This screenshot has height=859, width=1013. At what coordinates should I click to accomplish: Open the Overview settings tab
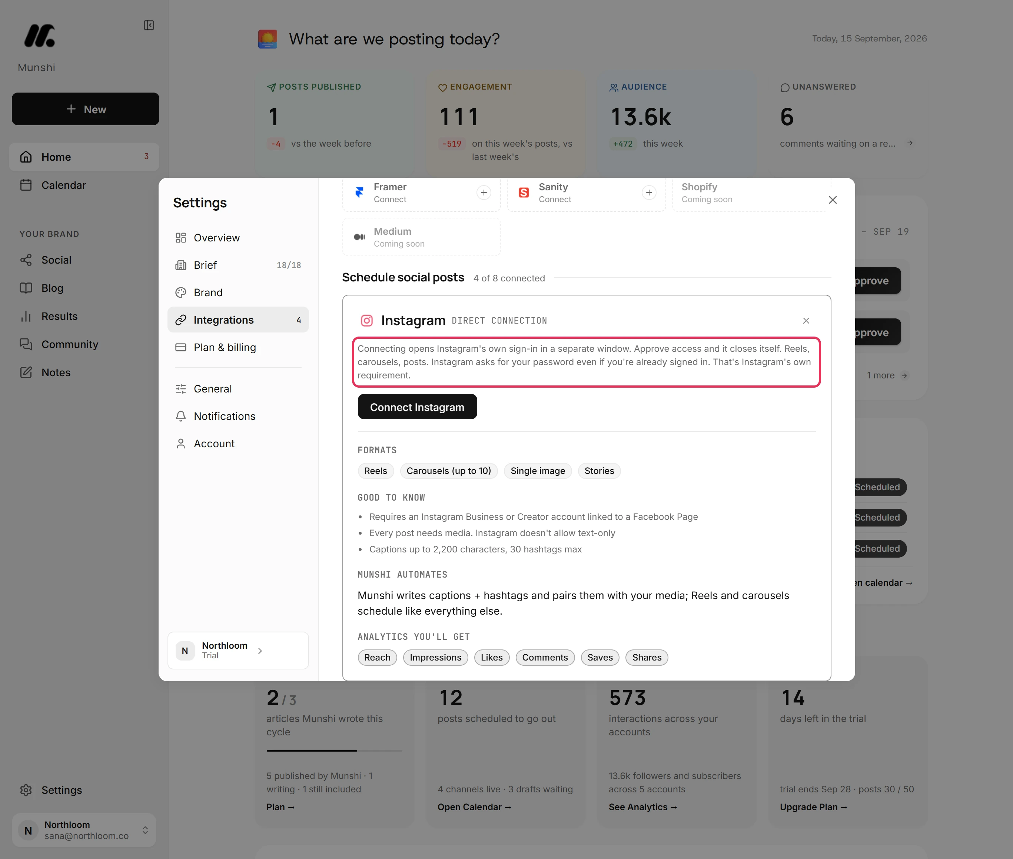[x=238, y=238]
